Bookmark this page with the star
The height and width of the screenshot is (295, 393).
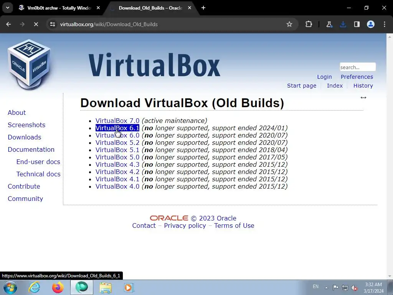coord(289,24)
